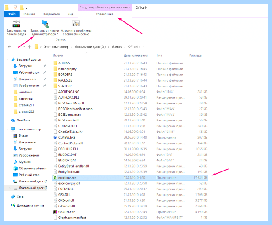Viewport: 272px width, 225px height.
Task: Open Загрузки under Quick access
Action: [25, 66]
